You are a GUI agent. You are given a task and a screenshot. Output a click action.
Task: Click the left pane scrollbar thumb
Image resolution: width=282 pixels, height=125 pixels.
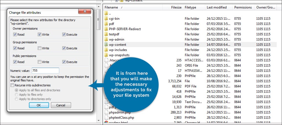[x=98, y=19]
